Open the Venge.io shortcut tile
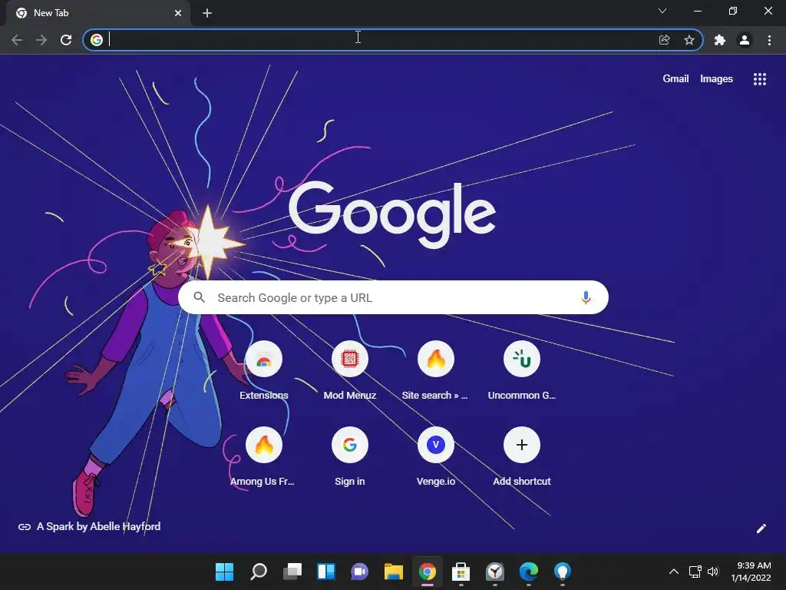The height and width of the screenshot is (590, 786). [x=436, y=456]
